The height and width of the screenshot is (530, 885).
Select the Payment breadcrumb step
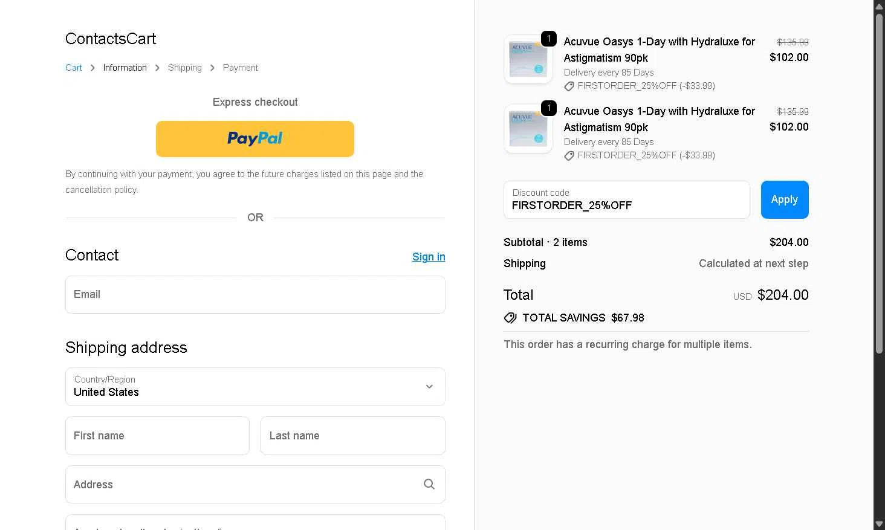point(241,68)
